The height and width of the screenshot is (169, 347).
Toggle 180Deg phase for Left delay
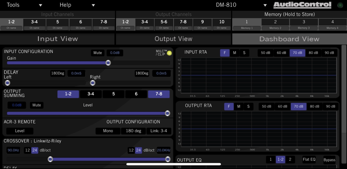[x=58, y=73]
